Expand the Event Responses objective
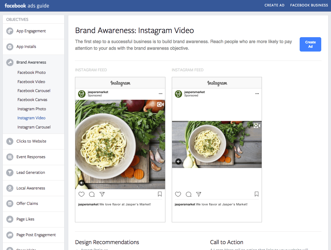This screenshot has height=250, width=331. click(x=34, y=157)
